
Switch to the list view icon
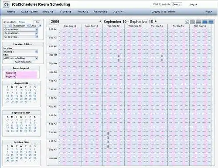[x=193, y=22]
